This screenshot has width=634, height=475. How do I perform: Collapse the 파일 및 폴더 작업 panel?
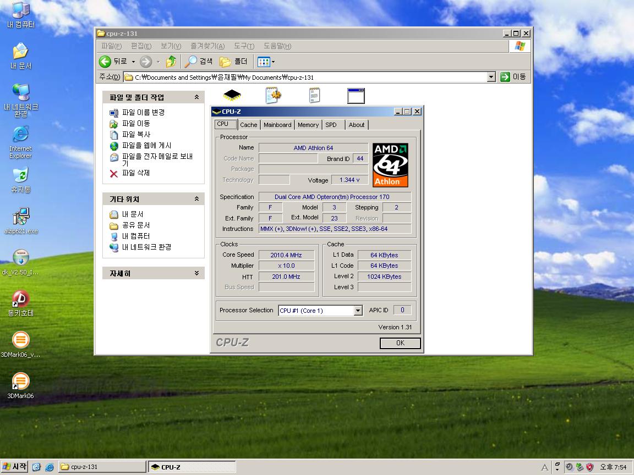click(196, 97)
